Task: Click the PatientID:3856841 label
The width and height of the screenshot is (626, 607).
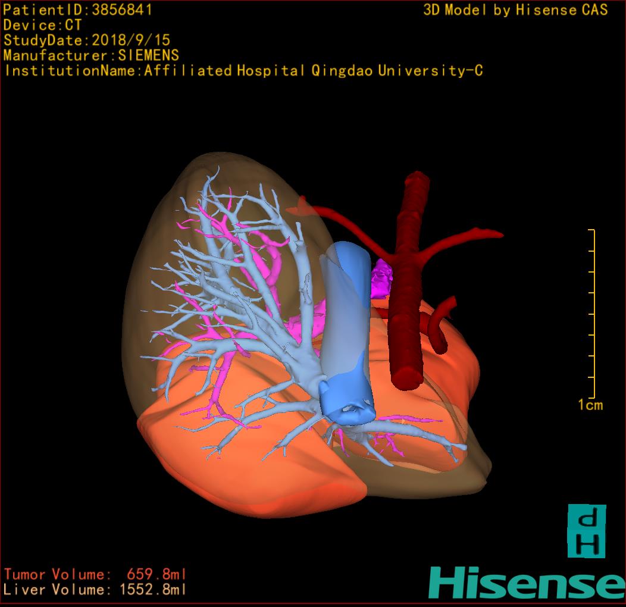Action: coord(78,10)
